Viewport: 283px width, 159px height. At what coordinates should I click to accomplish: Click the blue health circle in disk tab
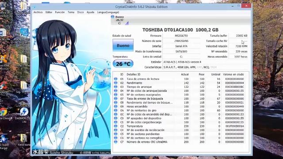click(113, 17)
